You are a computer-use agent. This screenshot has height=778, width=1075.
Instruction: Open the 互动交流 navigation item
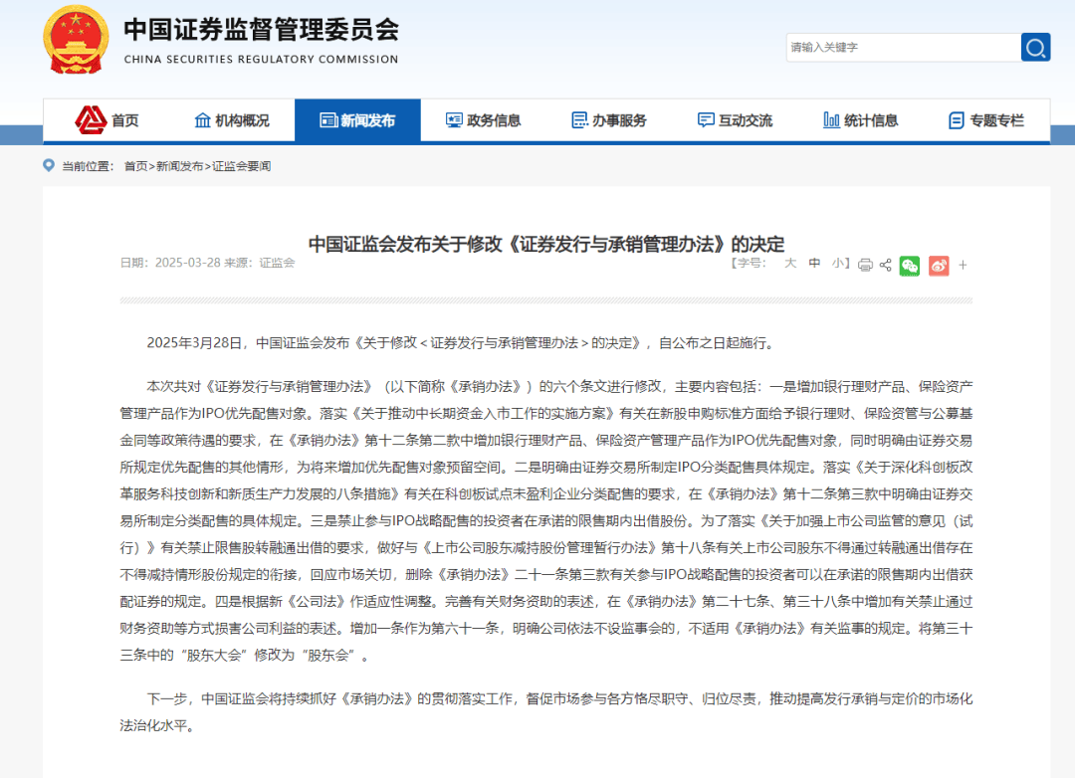click(x=735, y=120)
